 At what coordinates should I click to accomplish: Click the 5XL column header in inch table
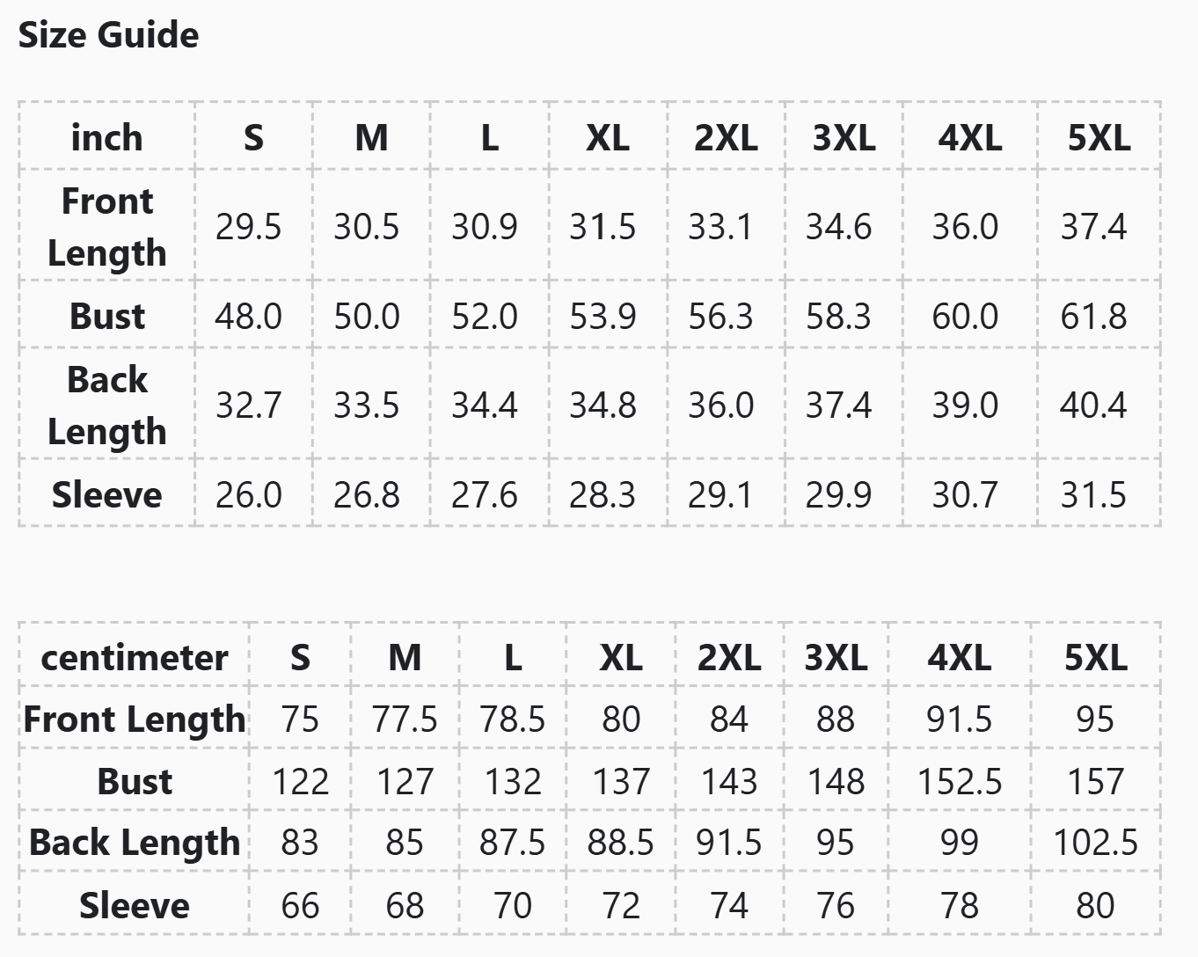point(1099,138)
